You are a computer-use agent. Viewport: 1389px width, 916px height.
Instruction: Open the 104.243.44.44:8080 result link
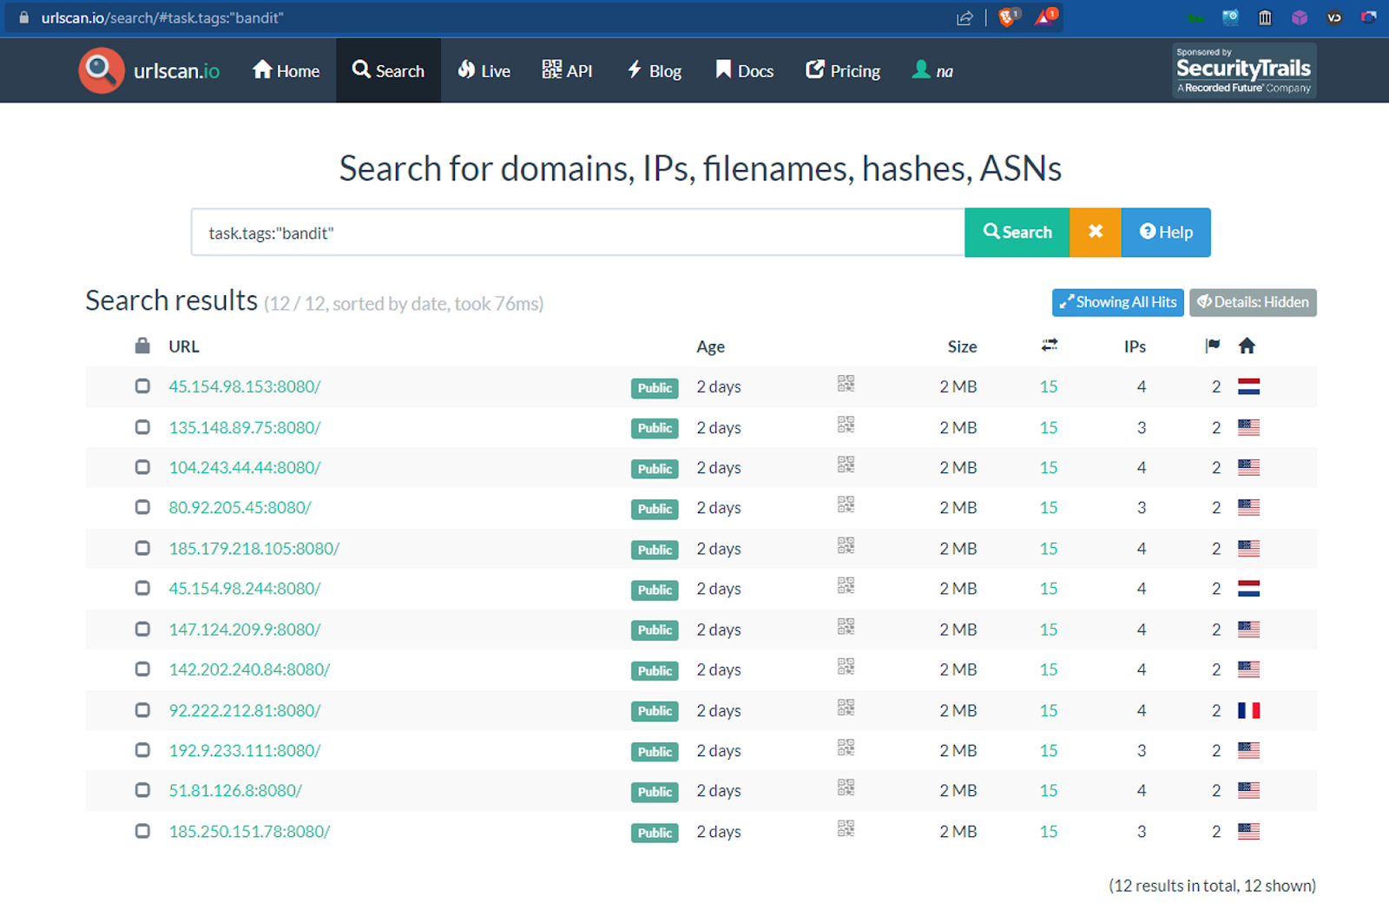(245, 467)
